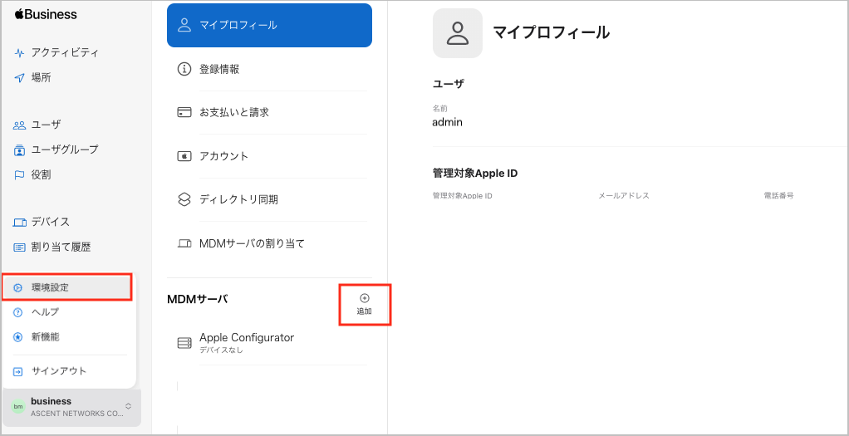Click the ユーザグループ icon
This screenshot has width=849, height=436.
[19, 150]
